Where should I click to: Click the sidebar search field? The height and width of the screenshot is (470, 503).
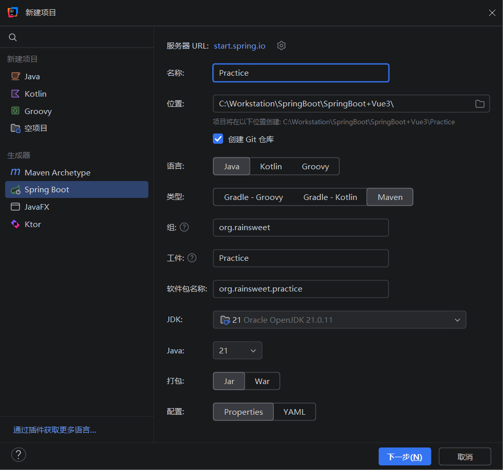coord(77,37)
